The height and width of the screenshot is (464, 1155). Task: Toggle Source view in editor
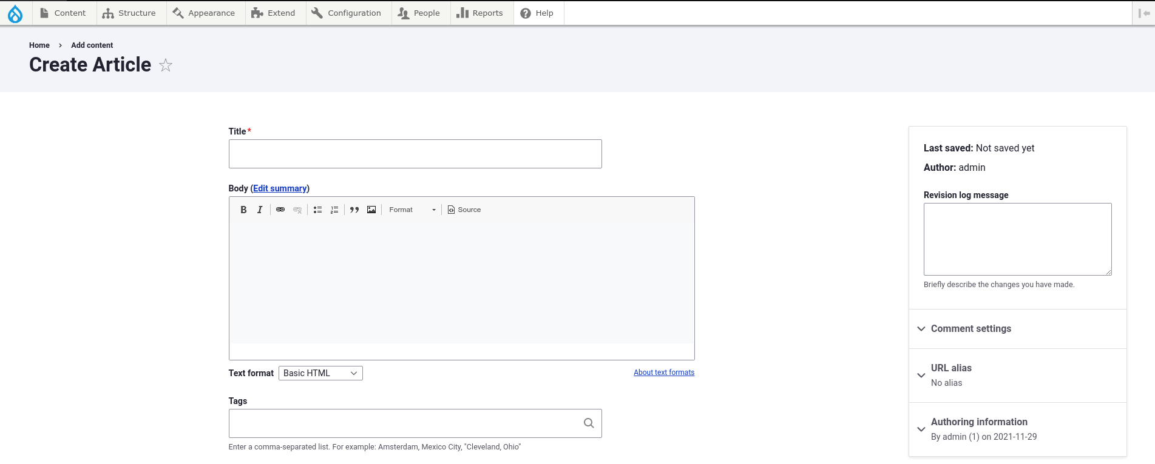click(464, 210)
